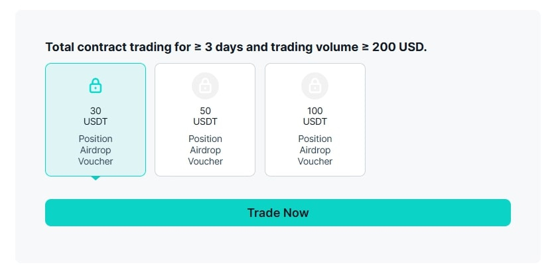Click Position Airdrop Voucher label in 100 USDT card
558x278 pixels.
pos(314,150)
